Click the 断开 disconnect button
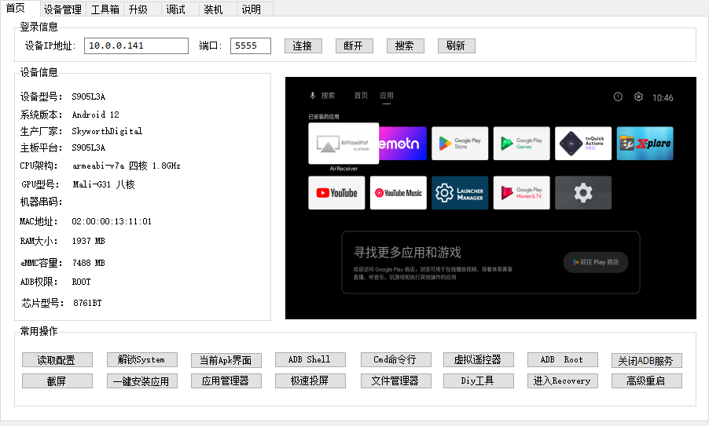The image size is (709, 426). tap(354, 46)
